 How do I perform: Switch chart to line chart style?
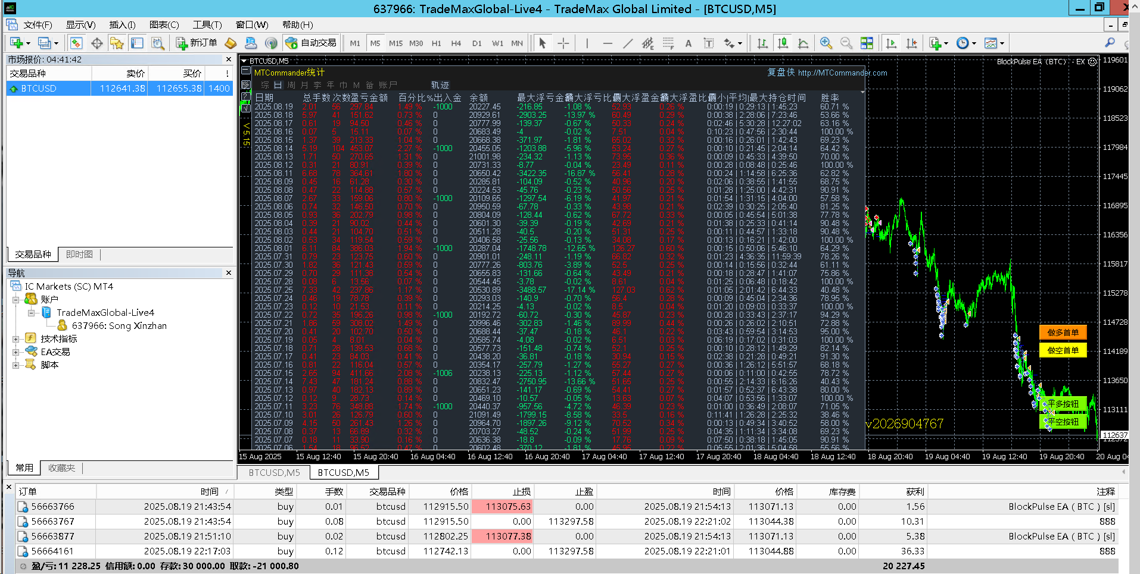[x=803, y=43]
